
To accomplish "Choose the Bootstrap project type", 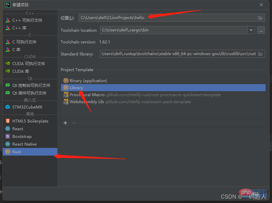I will click(30, 137).
